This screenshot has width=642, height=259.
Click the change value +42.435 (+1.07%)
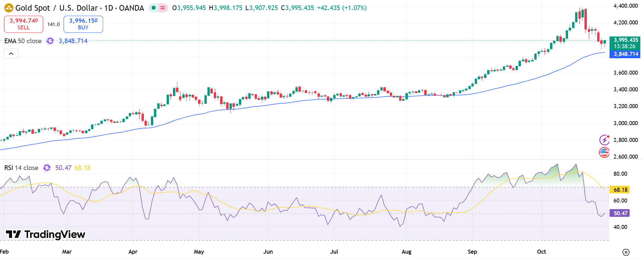pyautogui.click(x=342, y=8)
